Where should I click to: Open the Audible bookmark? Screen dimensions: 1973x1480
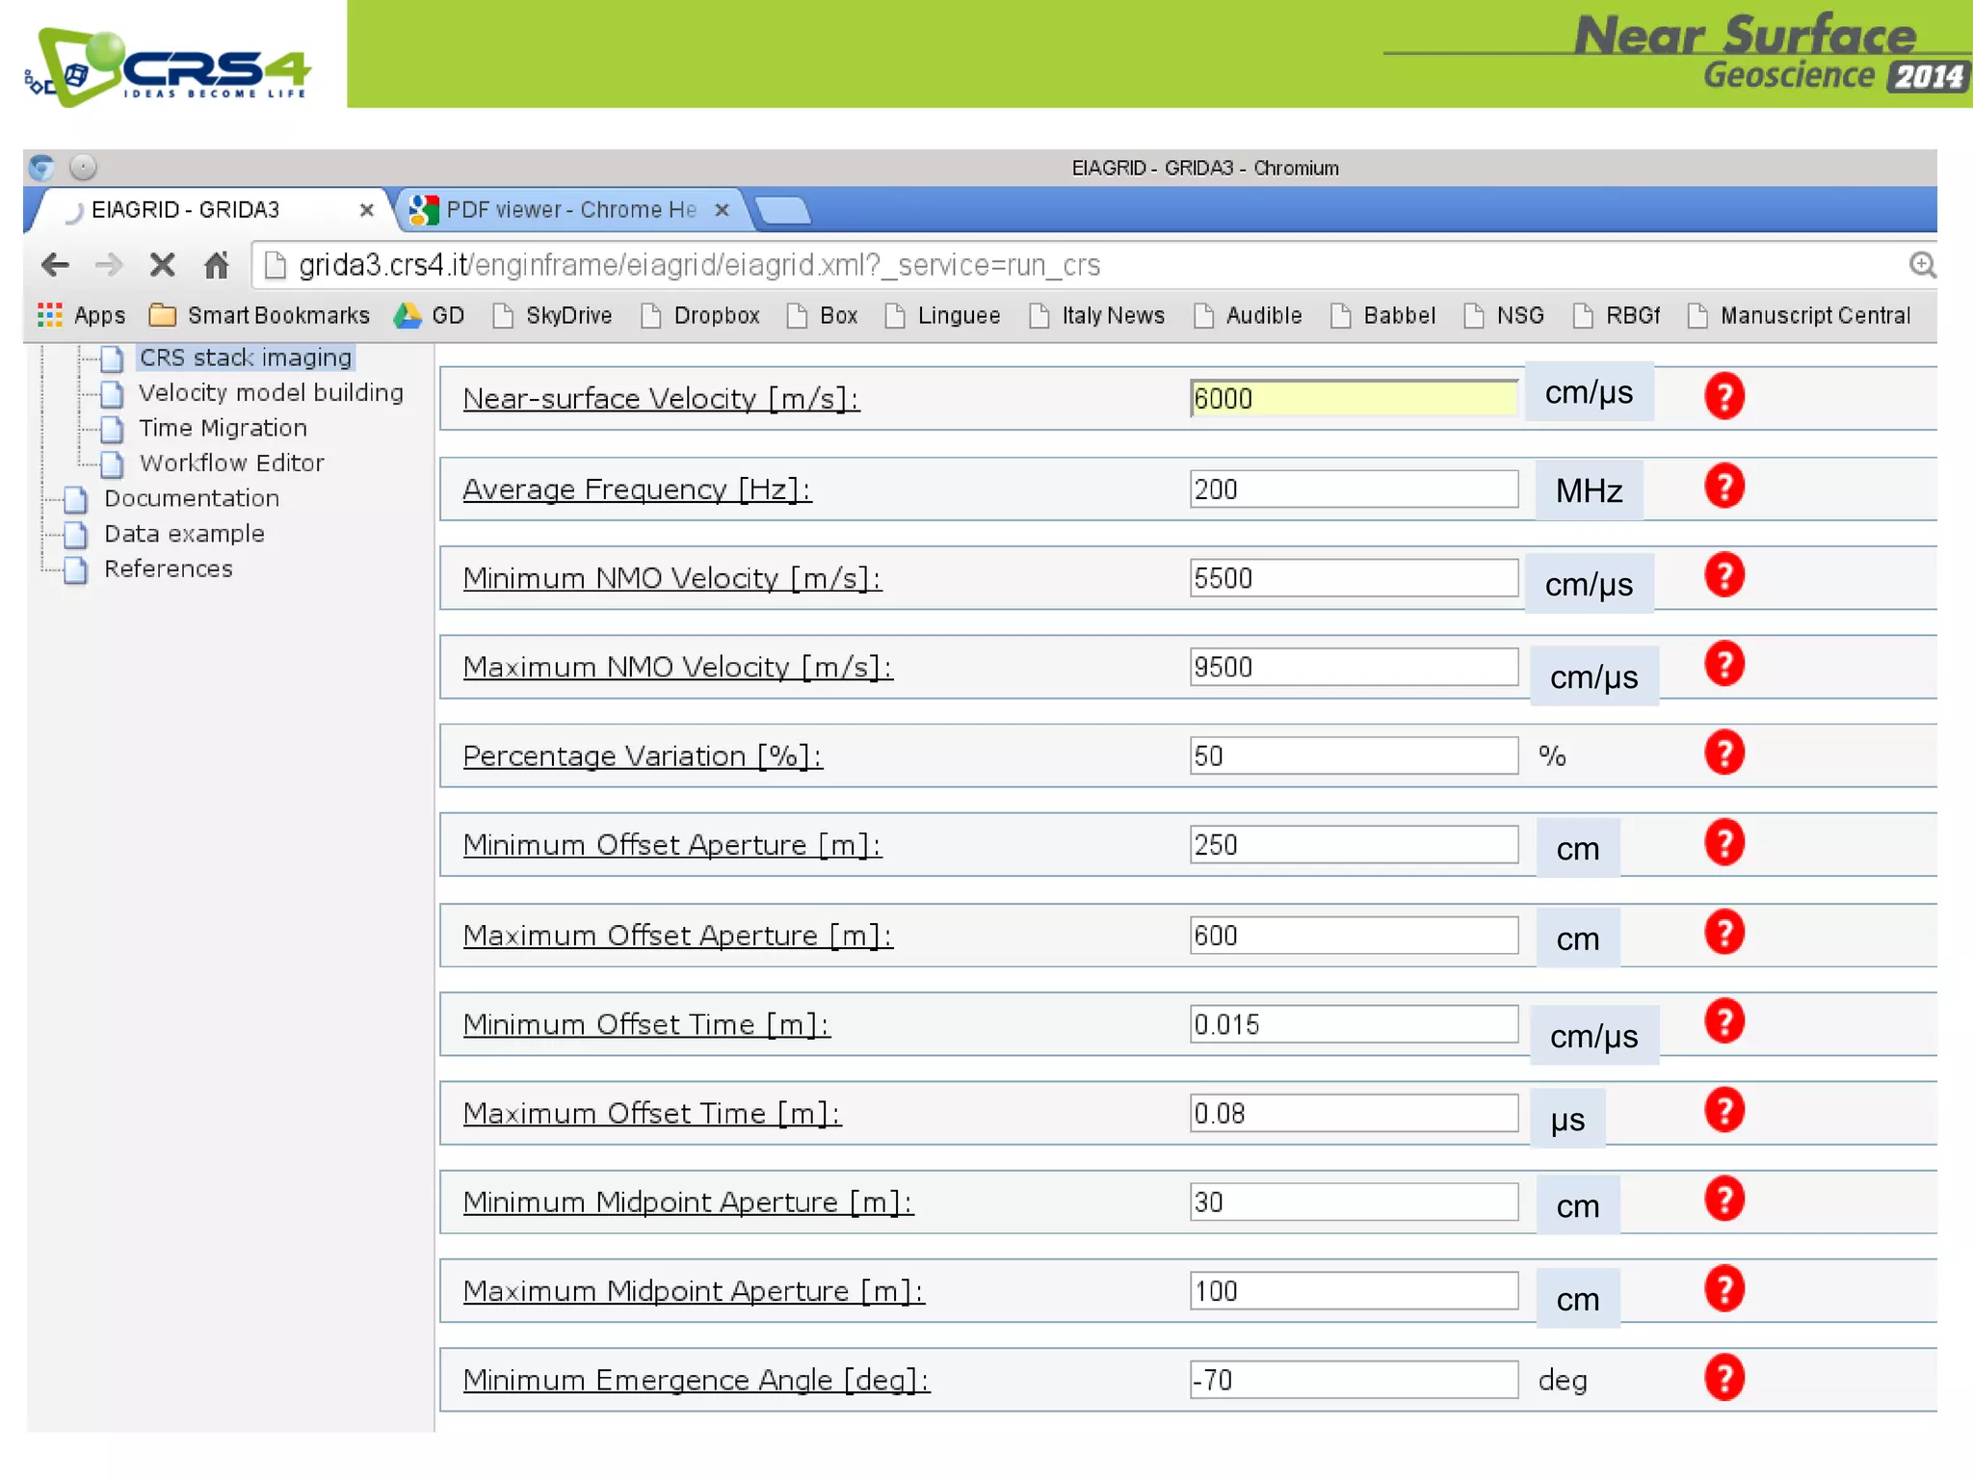coord(1247,315)
